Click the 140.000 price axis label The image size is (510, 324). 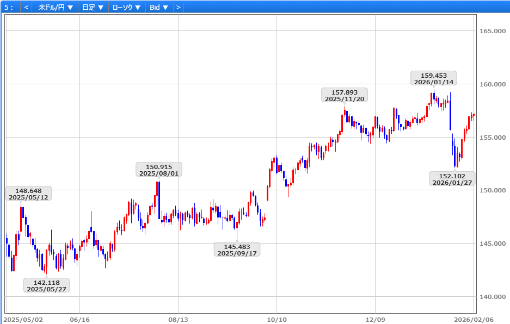[492, 297]
